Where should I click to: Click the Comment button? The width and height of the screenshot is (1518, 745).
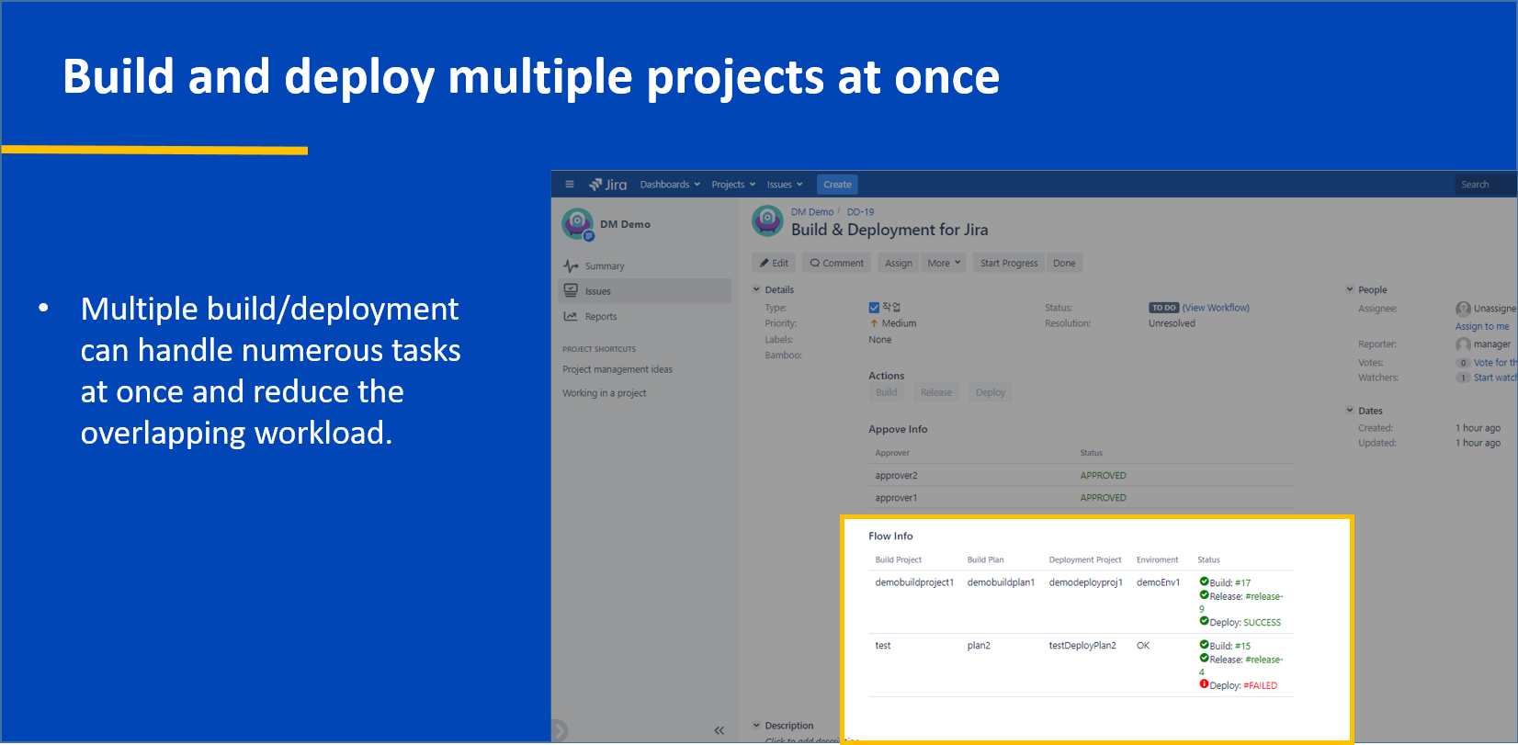(836, 263)
